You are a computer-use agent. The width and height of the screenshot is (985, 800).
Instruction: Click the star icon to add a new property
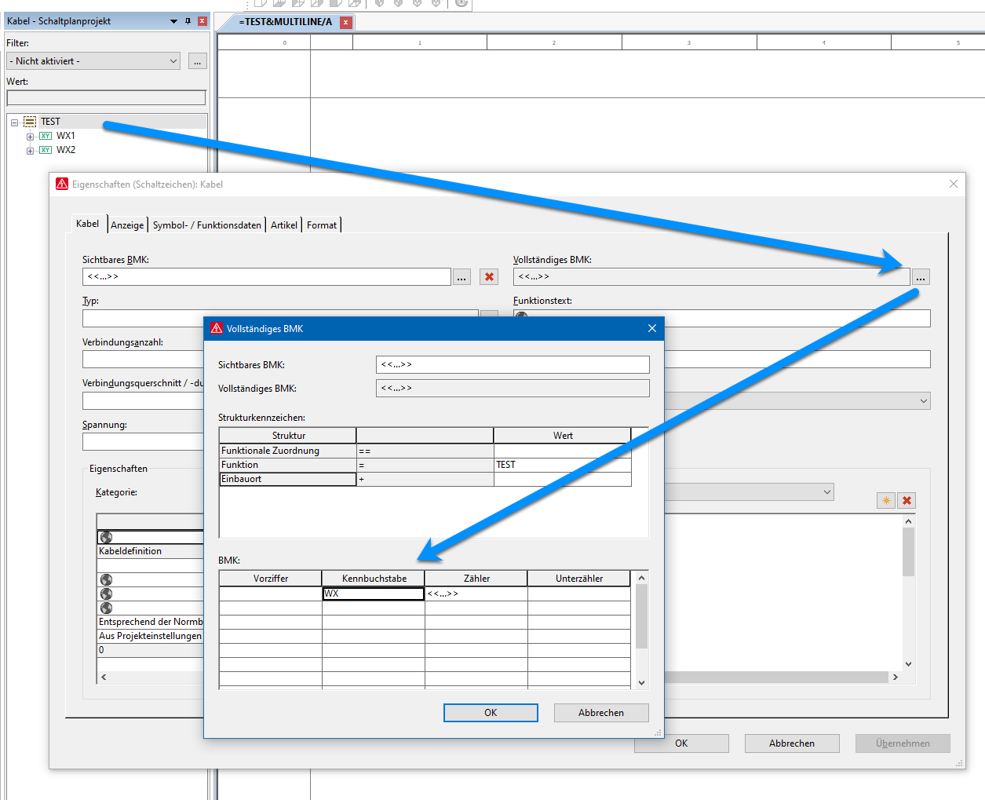point(886,501)
